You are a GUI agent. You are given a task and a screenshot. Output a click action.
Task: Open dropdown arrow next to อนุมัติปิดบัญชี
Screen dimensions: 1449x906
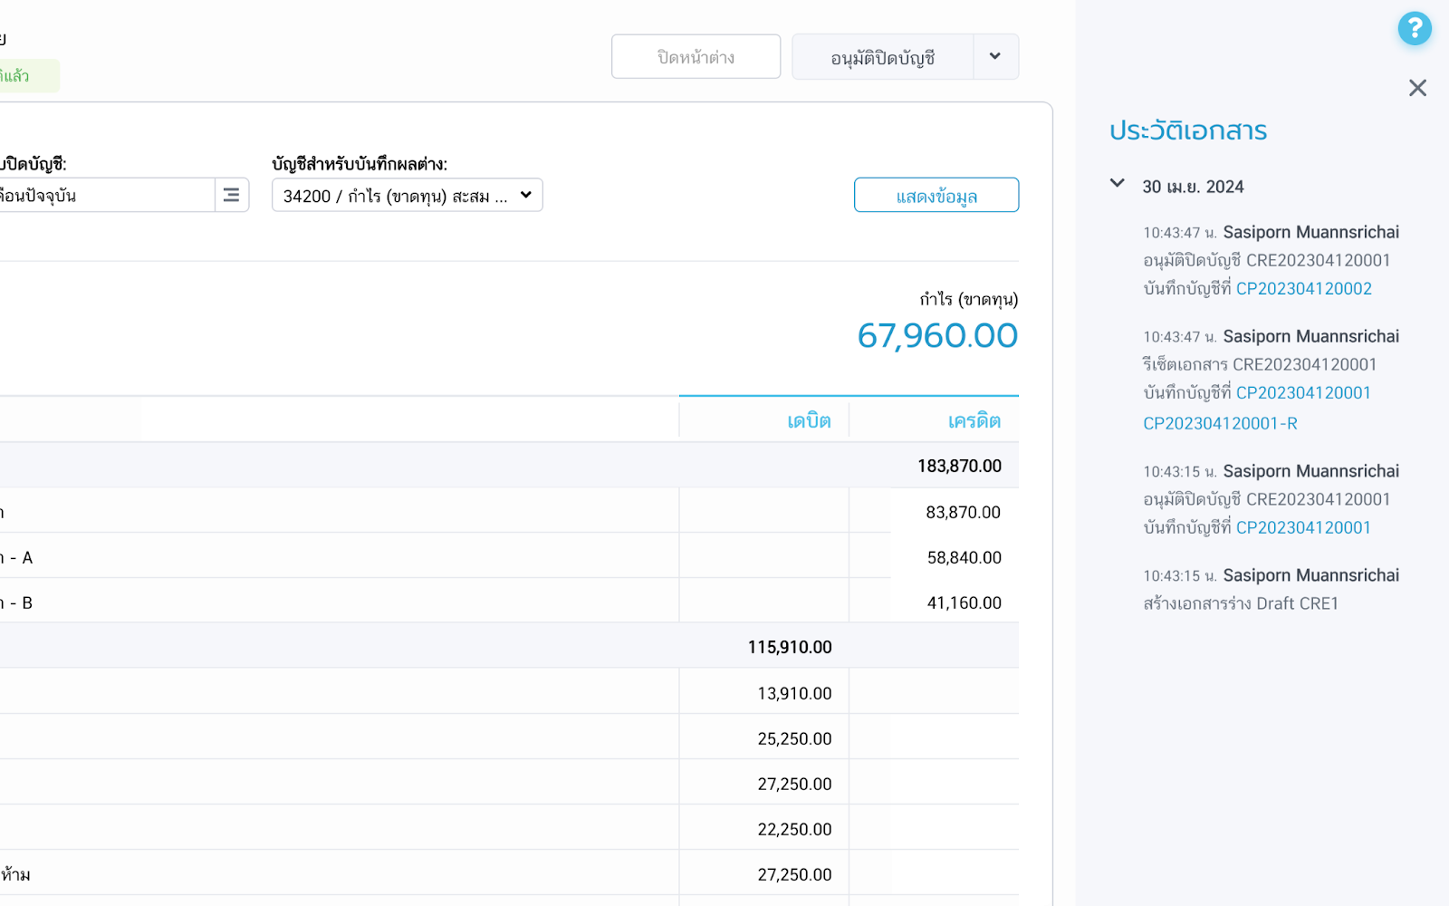pos(995,57)
